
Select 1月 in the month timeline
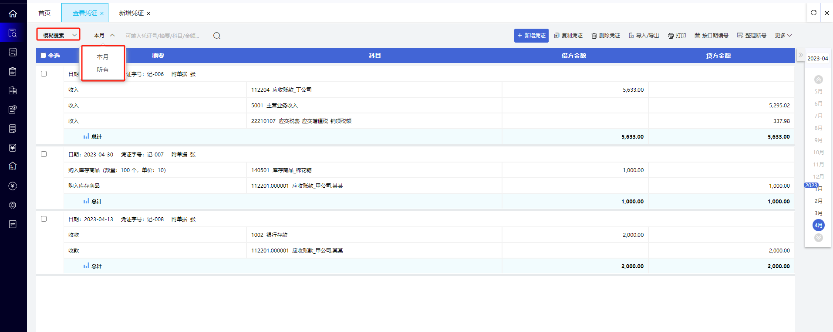point(820,189)
